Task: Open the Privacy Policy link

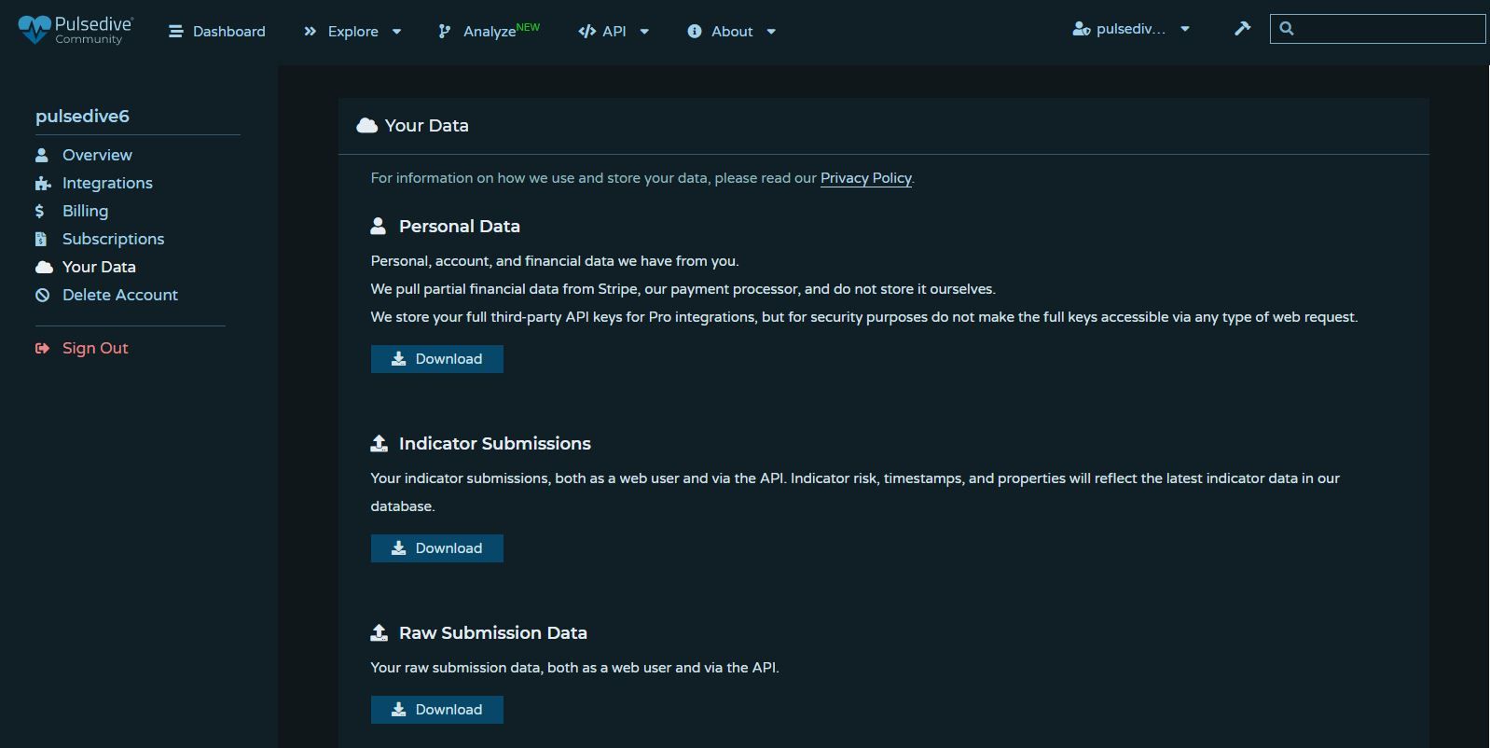Action: pyautogui.click(x=865, y=178)
